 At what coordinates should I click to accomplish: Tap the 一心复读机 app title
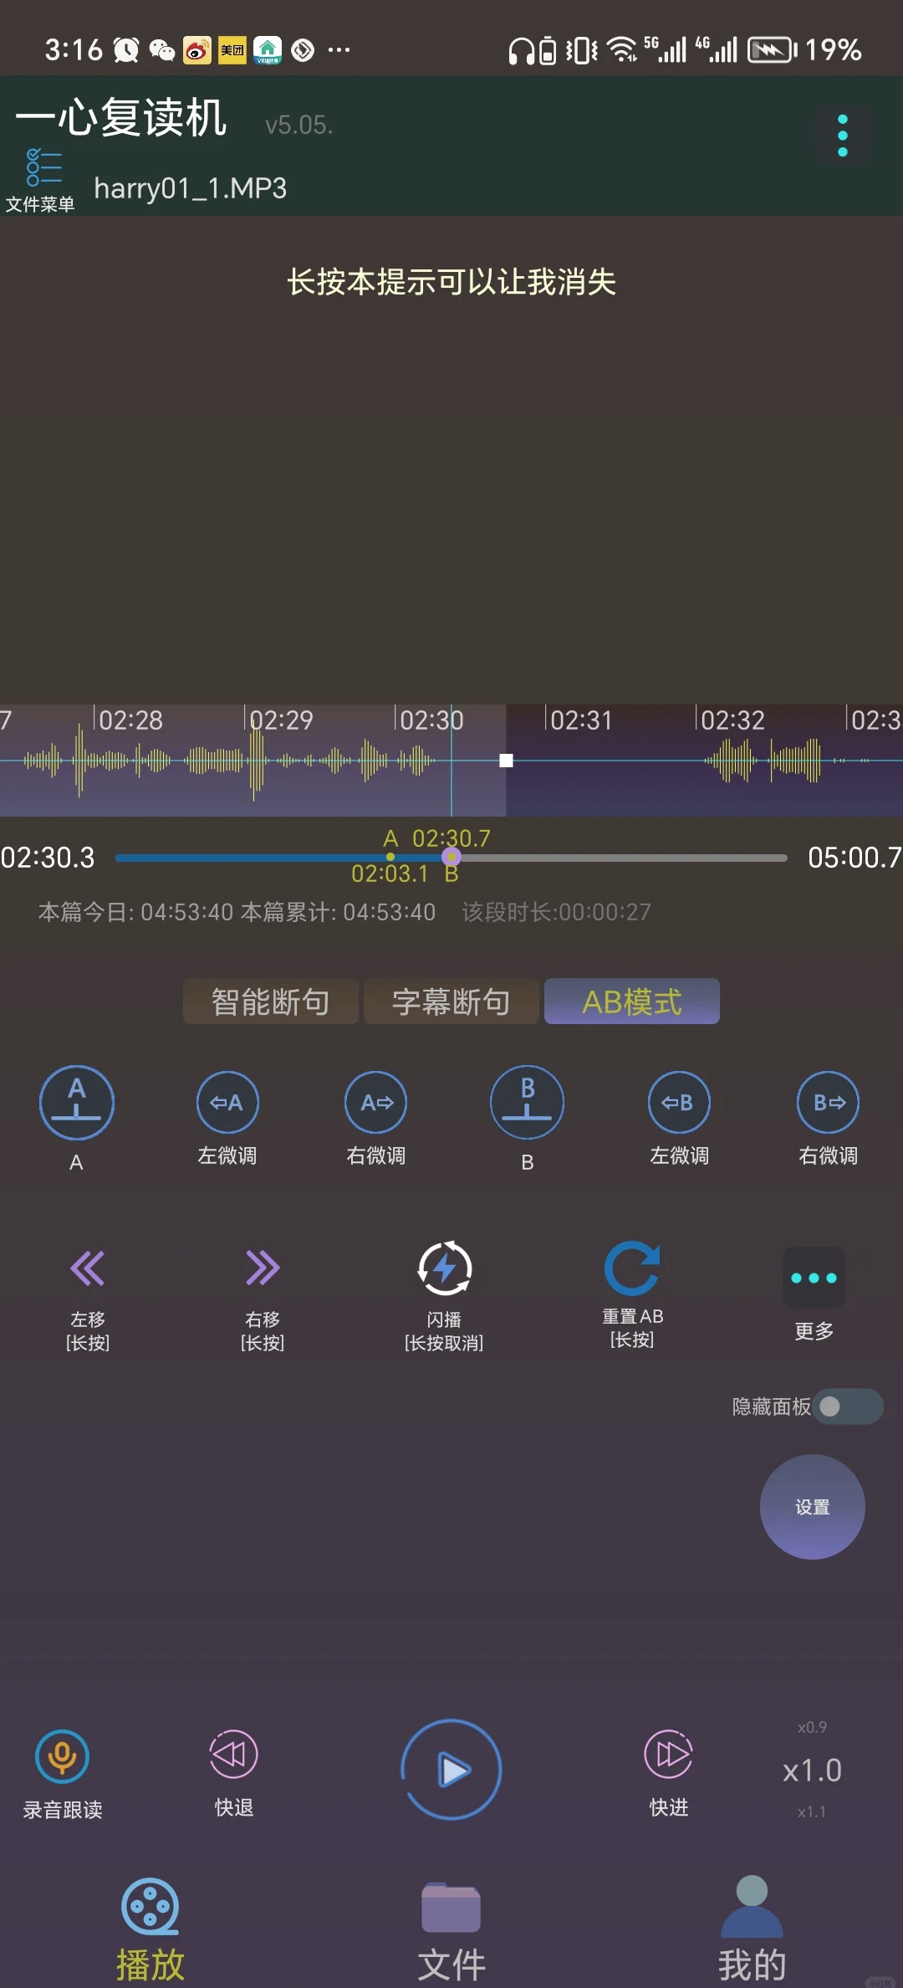[x=121, y=116]
